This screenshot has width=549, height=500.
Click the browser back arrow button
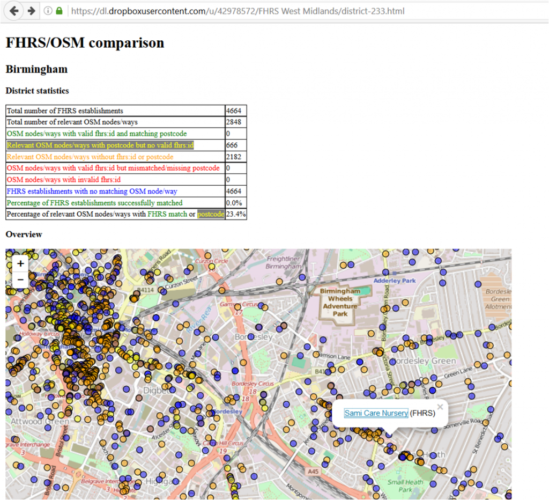14,11
